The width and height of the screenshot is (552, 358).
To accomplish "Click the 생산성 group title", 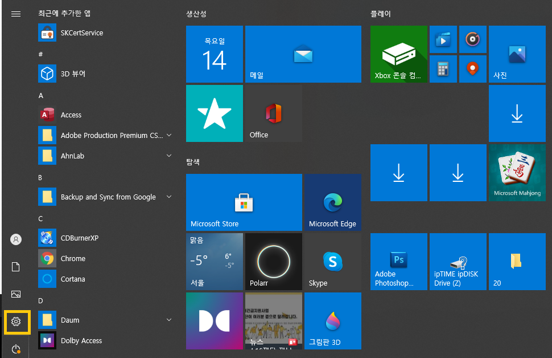I will (x=196, y=14).
